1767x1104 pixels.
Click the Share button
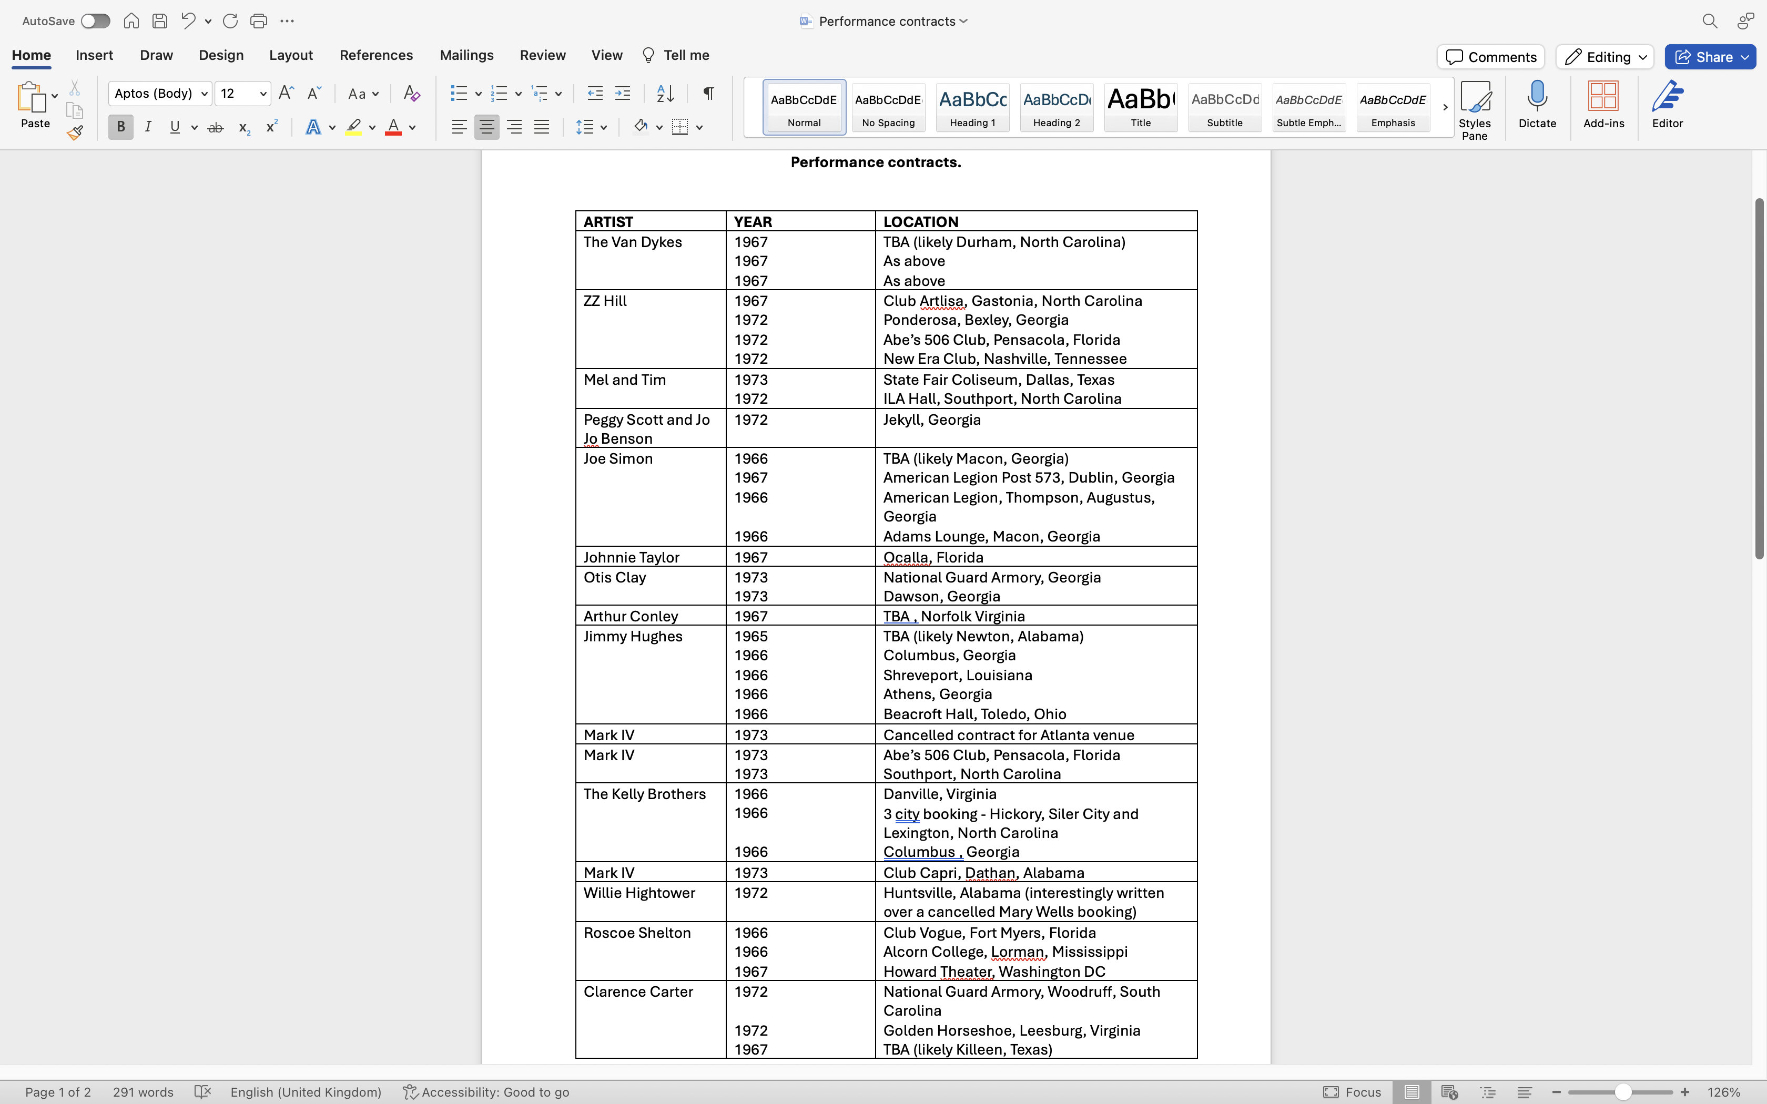pyautogui.click(x=1710, y=57)
